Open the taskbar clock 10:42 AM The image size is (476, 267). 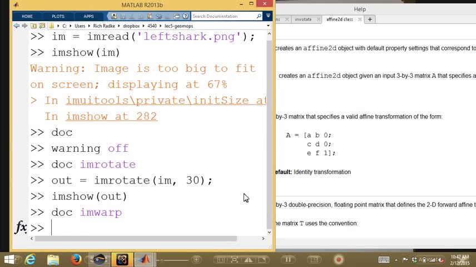click(x=460, y=260)
